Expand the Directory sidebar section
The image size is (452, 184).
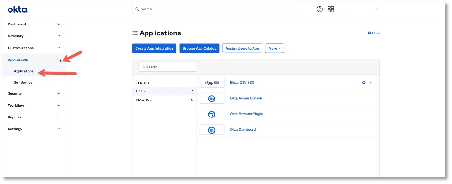tap(59, 36)
